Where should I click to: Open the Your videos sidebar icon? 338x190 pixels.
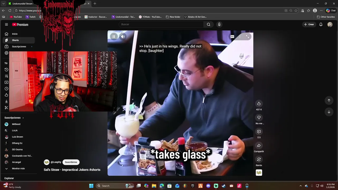click(6, 82)
